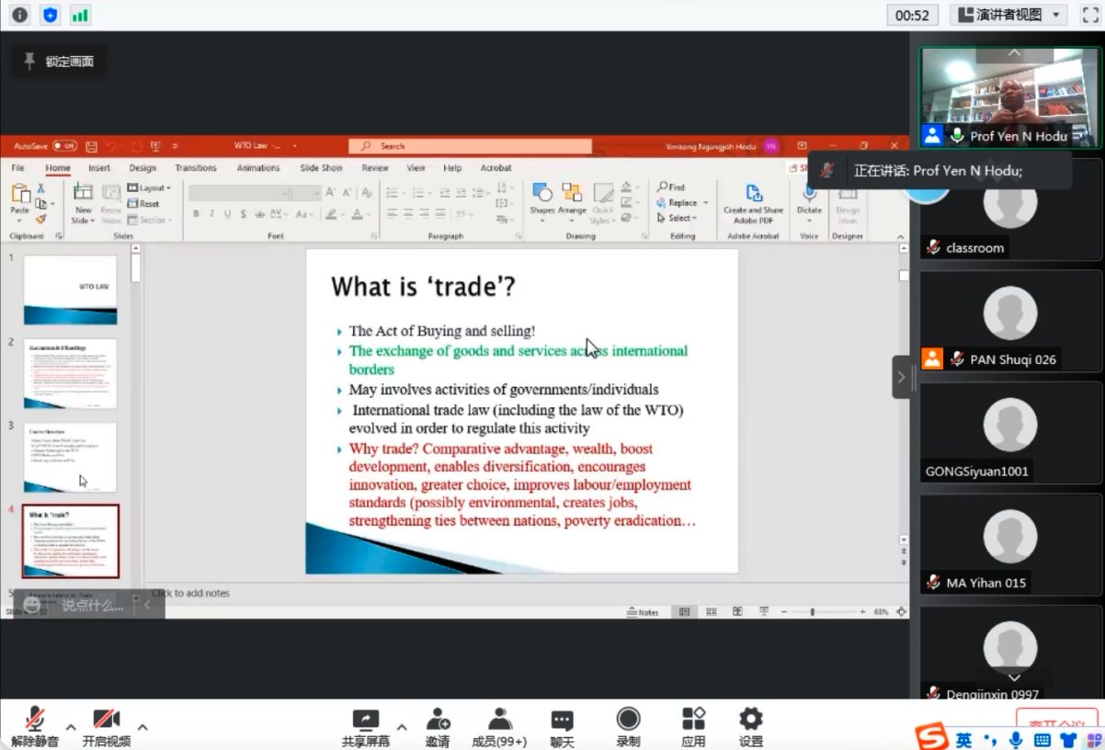The height and width of the screenshot is (750, 1105).
Task: Open the 邀请 invite option
Action: (x=438, y=726)
